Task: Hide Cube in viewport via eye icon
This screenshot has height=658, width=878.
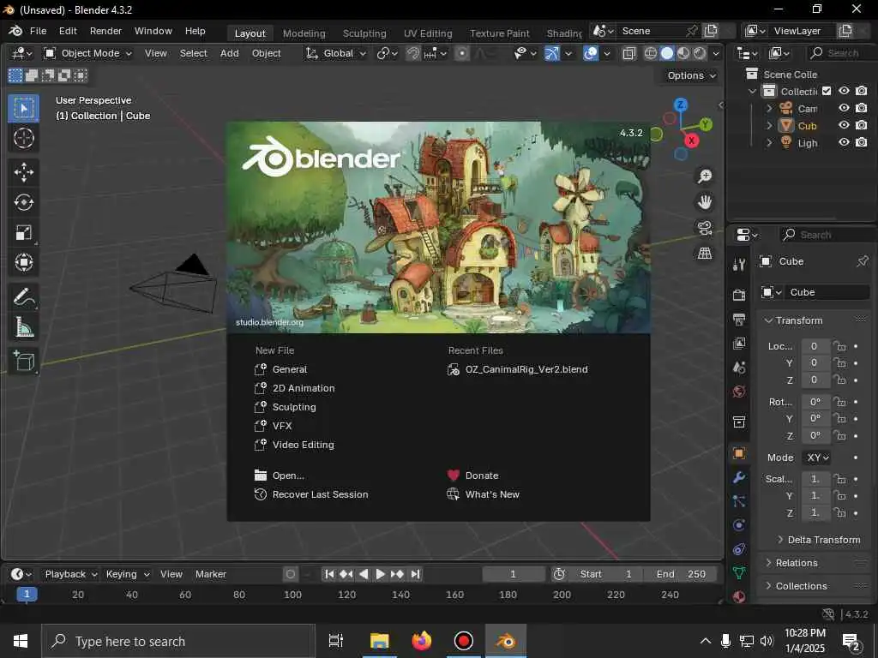Action: (x=844, y=125)
